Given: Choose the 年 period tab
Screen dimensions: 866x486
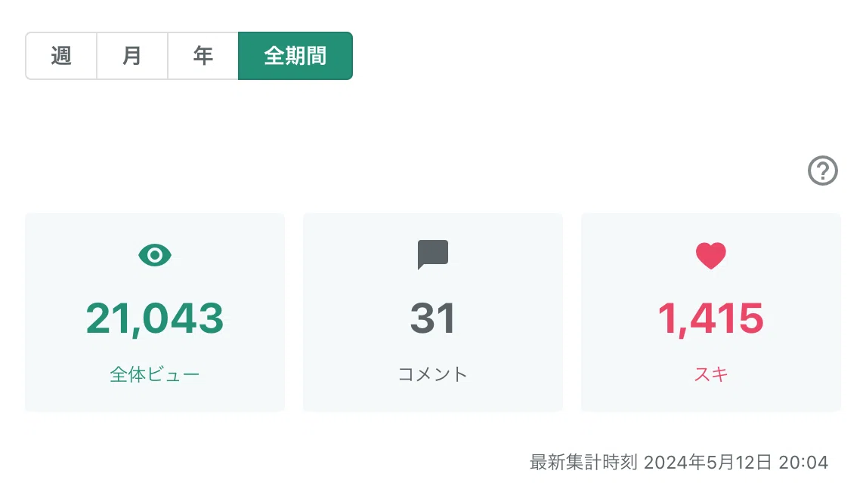Looking at the screenshot, I should pyautogui.click(x=203, y=56).
